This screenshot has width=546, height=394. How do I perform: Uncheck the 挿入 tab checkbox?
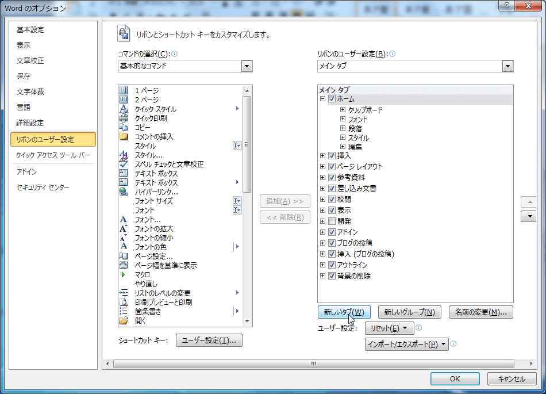(332, 156)
